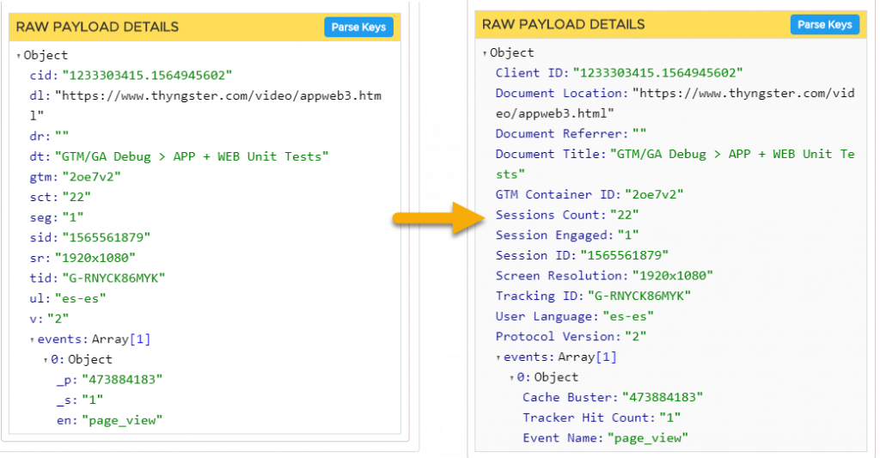The image size is (880, 458).
Task: Collapse the 0: Object node in left panel
Action: pos(46,360)
